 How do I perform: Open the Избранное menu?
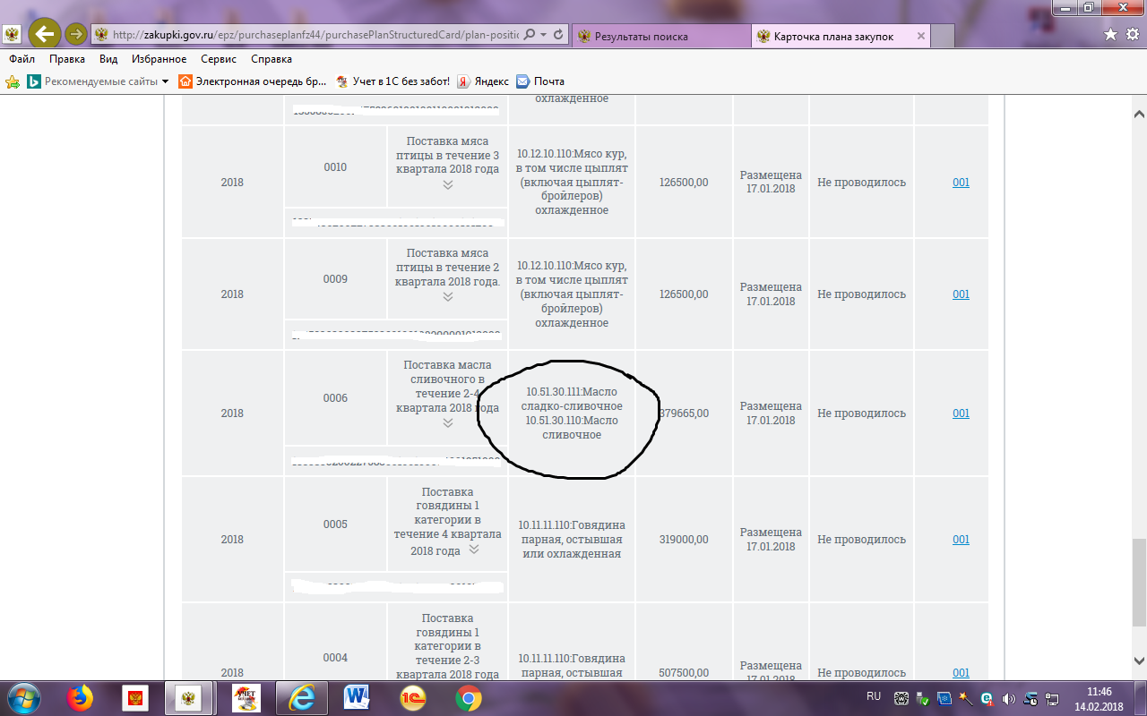coord(160,59)
